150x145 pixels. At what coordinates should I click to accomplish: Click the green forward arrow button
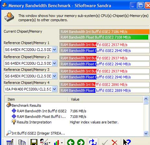[x=81, y=142]
